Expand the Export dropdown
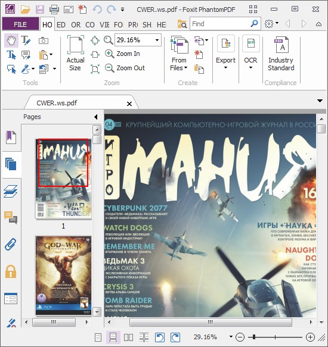The height and width of the screenshot is (347, 328). pyautogui.click(x=225, y=68)
